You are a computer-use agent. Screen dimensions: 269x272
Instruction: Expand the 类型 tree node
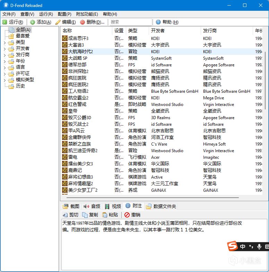click(5, 42)
